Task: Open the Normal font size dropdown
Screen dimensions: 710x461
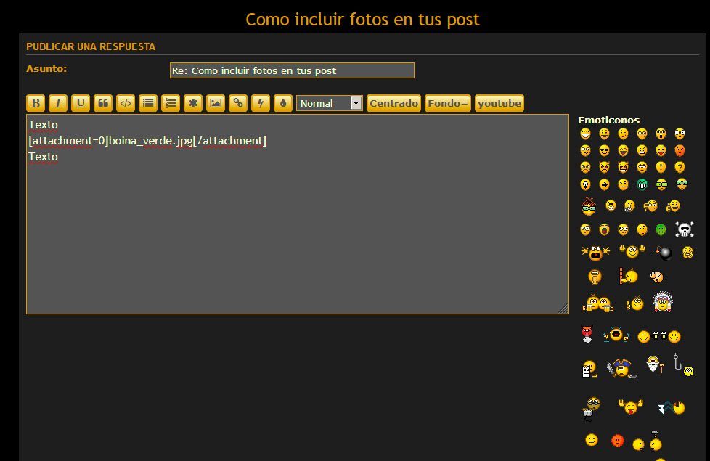Action: point(329,103)
